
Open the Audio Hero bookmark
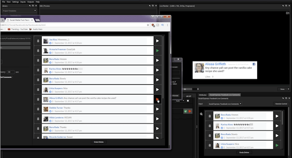coord(36,29)
